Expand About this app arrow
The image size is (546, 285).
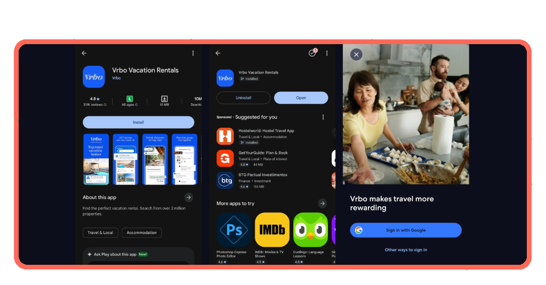[x=188, y=197]
